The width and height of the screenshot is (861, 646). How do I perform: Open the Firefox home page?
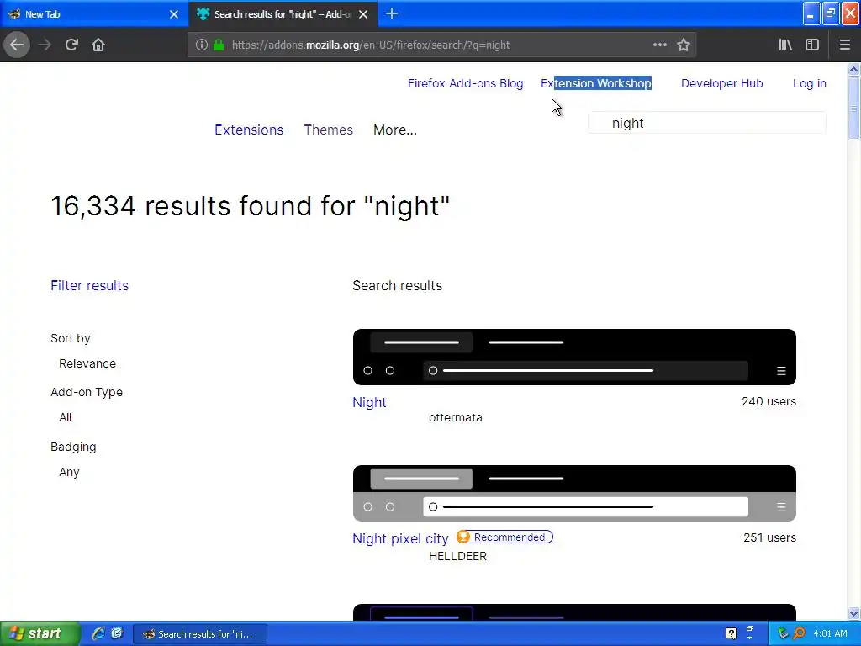pos(98,45)
